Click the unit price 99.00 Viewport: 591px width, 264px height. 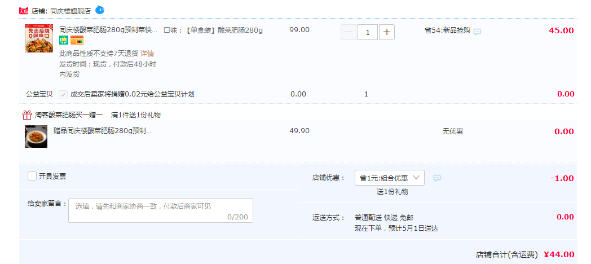[x=299, y=30]
